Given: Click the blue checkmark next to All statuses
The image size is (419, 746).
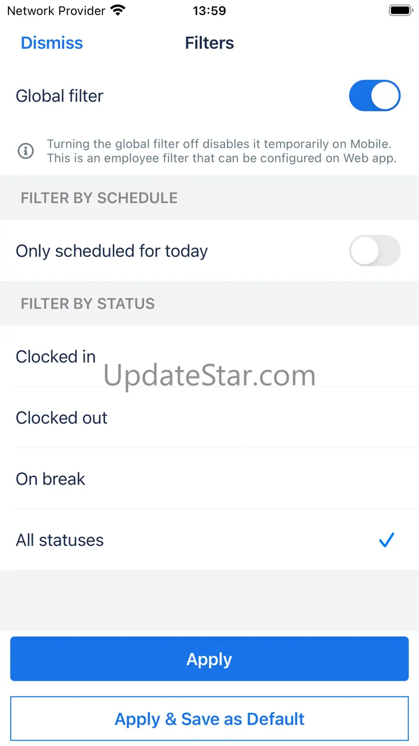Looking at the screenshot, I should 386,540.
